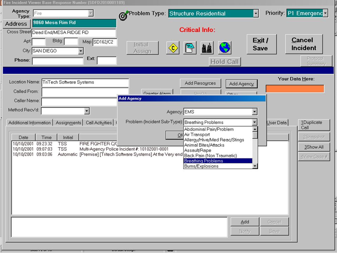Click the Add comment button

(245, 222)
